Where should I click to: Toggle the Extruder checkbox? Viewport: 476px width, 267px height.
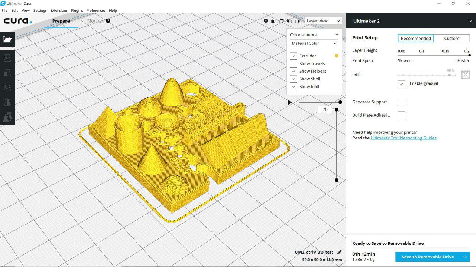point(294,56)
